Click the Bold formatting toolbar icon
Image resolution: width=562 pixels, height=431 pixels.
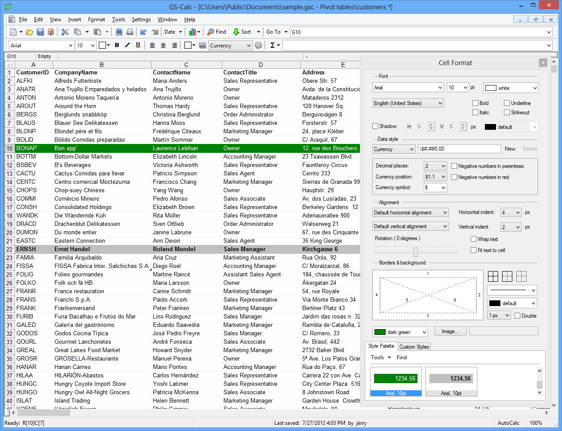117,45
